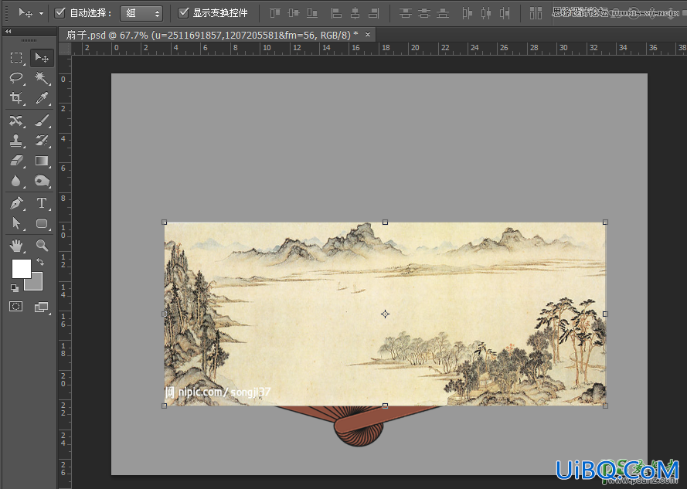Viewport: 687px width, 489px height.
Task: Select the Move tool in the toolbox
Action: tap(42, 58)
